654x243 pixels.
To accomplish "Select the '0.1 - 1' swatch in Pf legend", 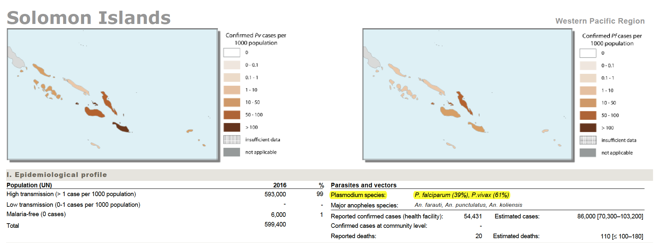I will coord(588,78).
